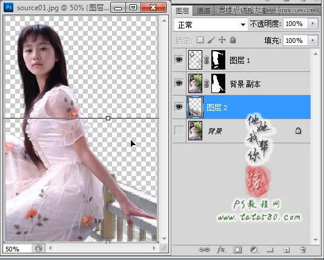Click the document horizontal scrollbar right arrow
324x260 pixels.
(154, 248)
